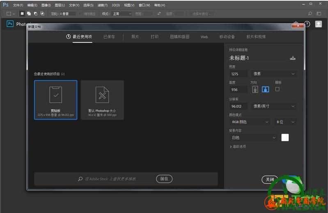Close the 新建文档 dialog with red X
The width and height of the screenshot is (328, 213).
point(298,25)
